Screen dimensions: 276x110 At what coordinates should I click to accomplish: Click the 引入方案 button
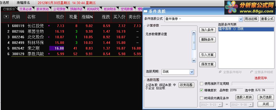[208, 55]
